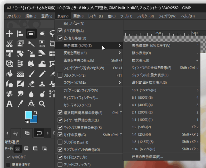Activate the Color Picker eyedropper tool
206x168 pixels.
(20, 104)
